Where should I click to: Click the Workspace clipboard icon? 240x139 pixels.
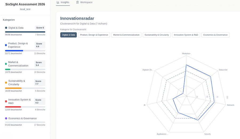coord(77,2)
